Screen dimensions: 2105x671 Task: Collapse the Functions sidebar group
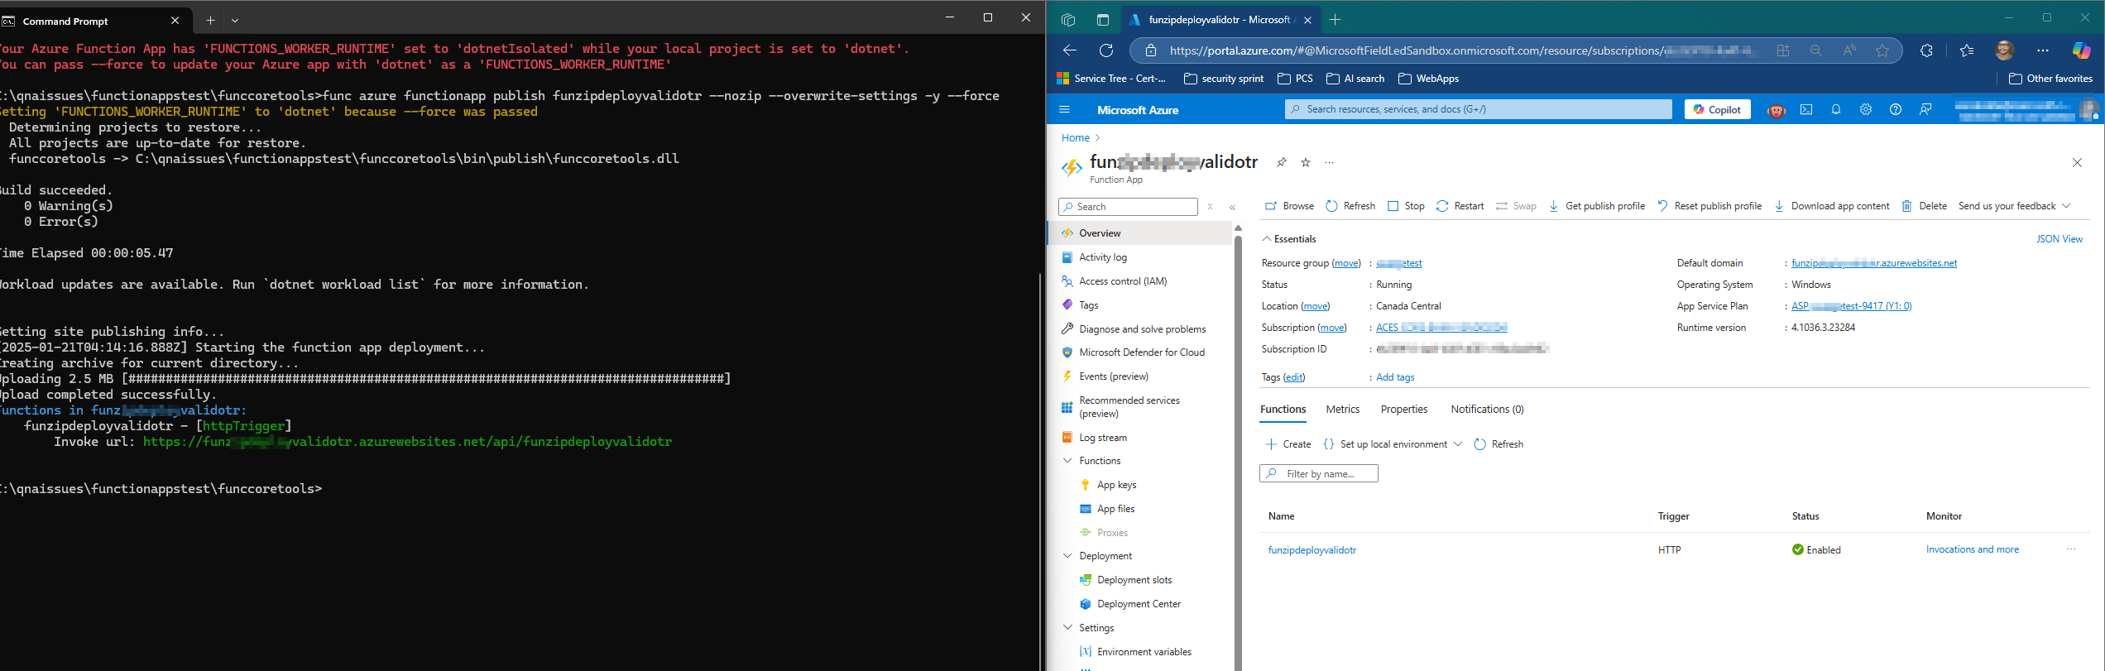coord(1067,461)
